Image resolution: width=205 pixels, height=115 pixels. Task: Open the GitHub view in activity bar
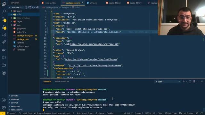pyautogui.click(x=4, y=73)
